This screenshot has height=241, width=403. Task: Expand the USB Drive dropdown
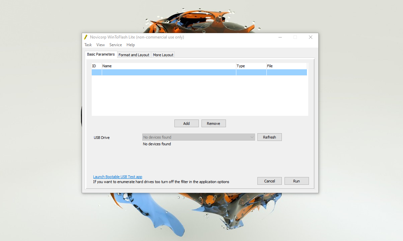point(198,137)
